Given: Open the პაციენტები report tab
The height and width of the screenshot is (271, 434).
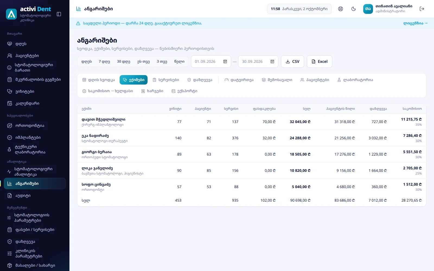Looking at the screenshot, I should [315, 80].
